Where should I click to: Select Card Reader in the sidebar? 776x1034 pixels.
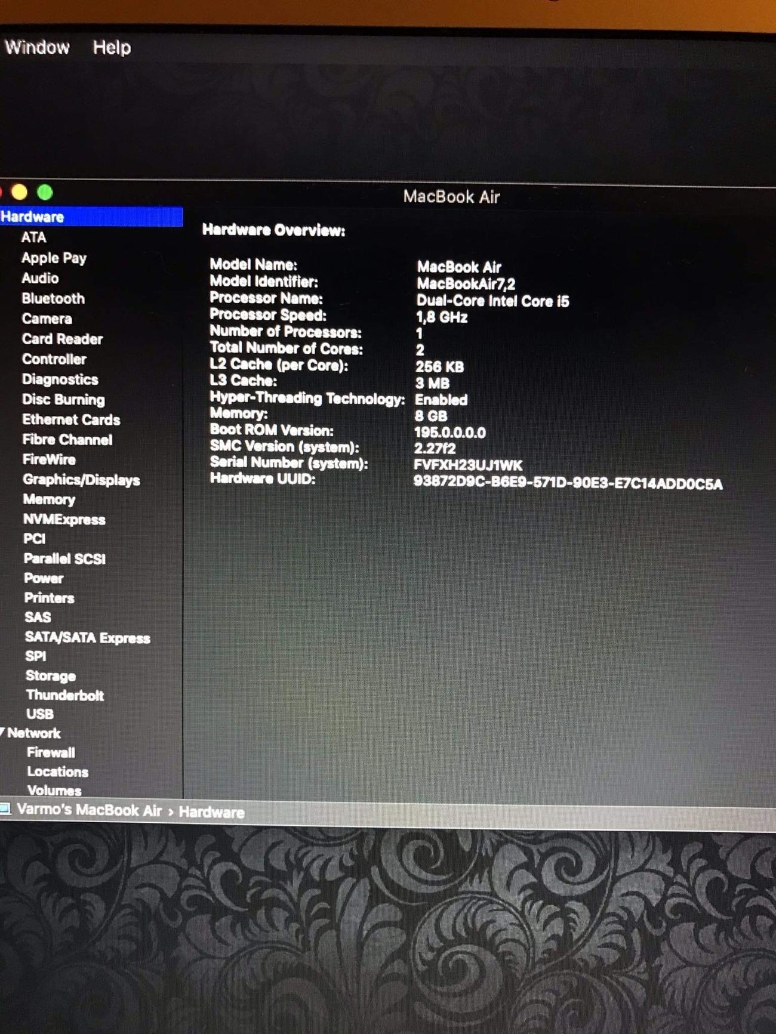(62, 339)
